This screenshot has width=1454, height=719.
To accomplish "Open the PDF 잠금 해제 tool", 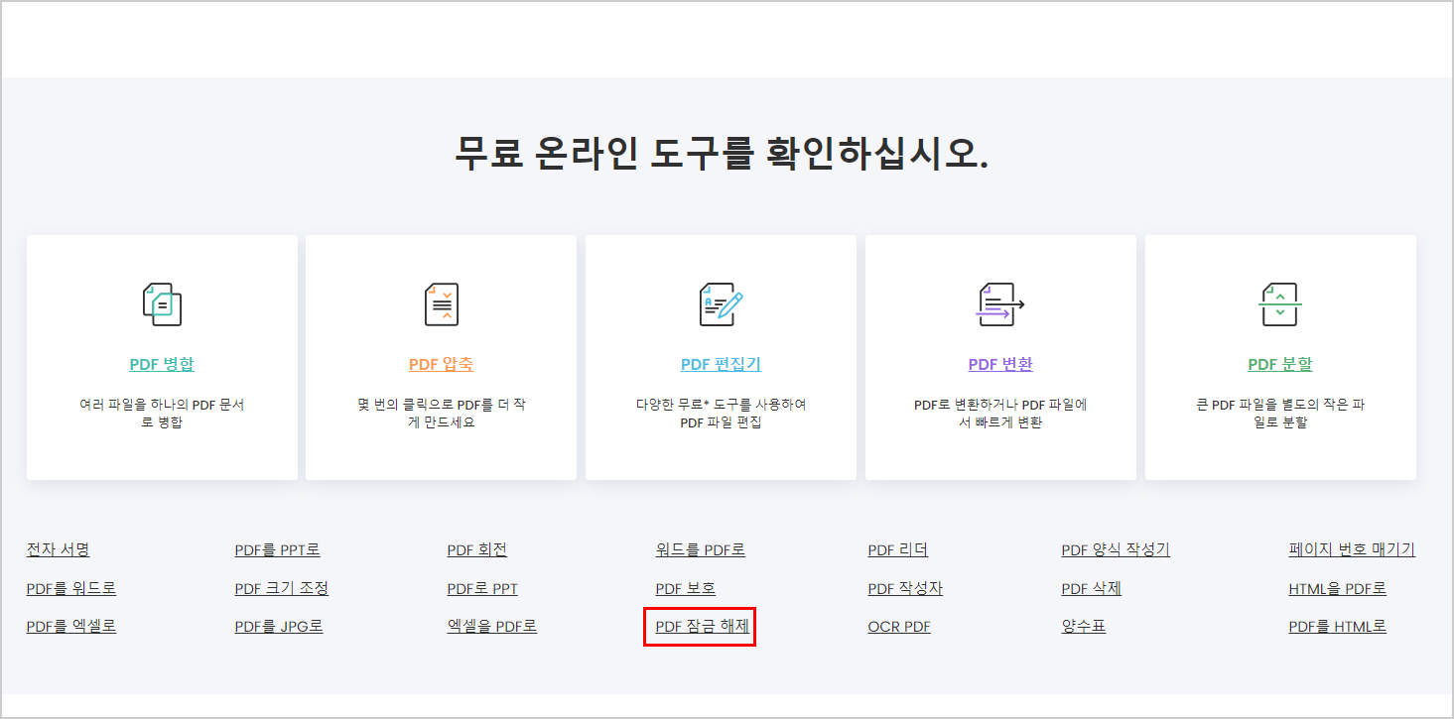I will 699,626.
